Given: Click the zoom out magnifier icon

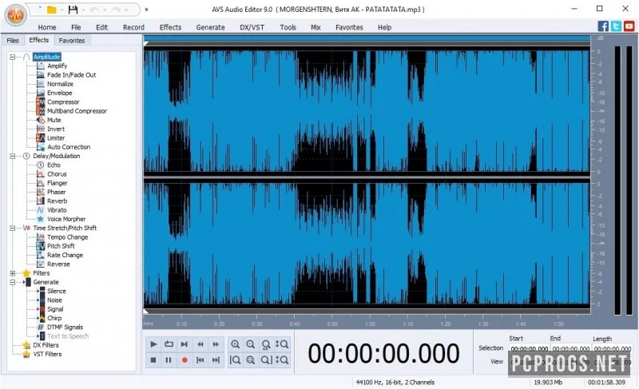Looking at the screenshot, I should 251,344.
